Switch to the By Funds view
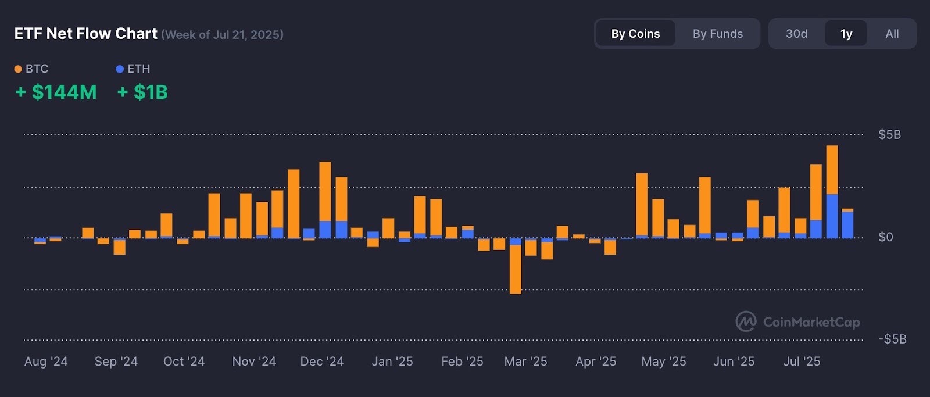 pyautogui.click(x=717, y=34)
